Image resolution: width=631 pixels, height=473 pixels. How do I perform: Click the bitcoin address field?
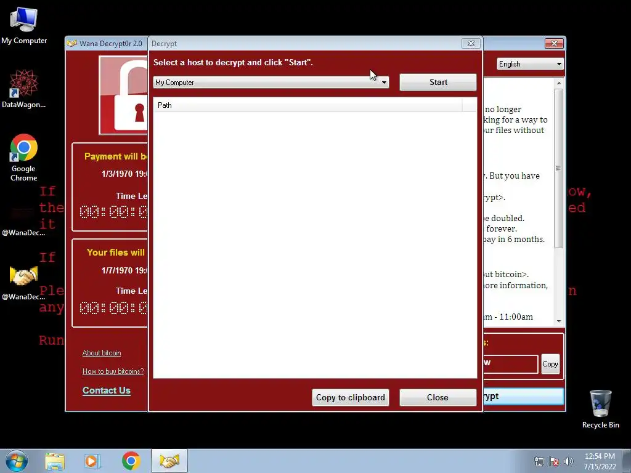510,364
